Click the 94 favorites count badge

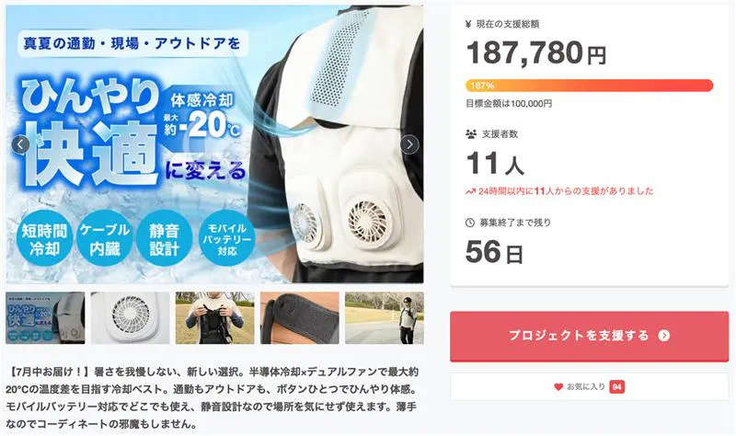click(x=616, y=386)
